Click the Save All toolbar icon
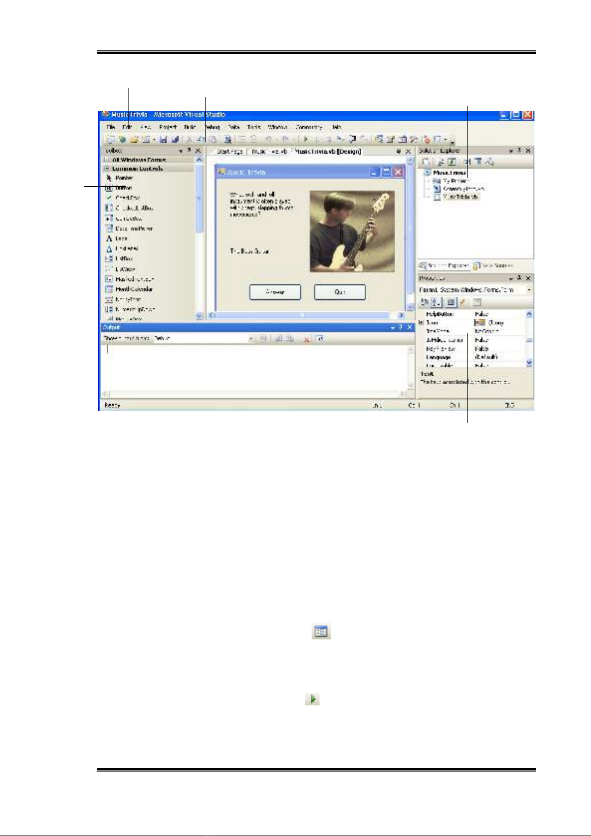 pyautogui.click(x=174, y=140)
